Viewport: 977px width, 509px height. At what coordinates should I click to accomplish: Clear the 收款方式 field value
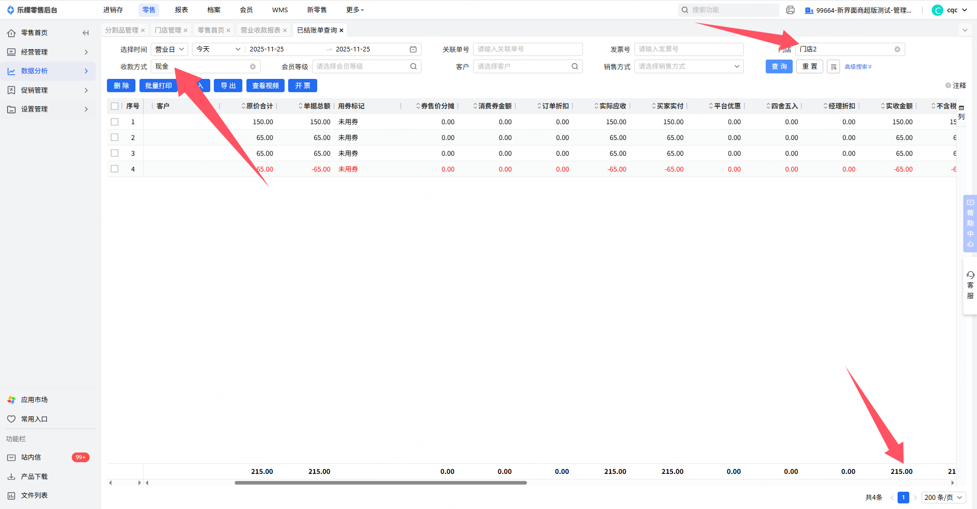pyautogui.click(x=253, y=67)
